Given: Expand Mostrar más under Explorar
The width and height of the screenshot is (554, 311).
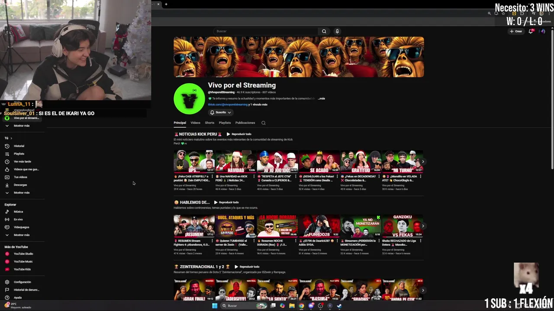Looking at the screenshot, I should click(22, 235).
